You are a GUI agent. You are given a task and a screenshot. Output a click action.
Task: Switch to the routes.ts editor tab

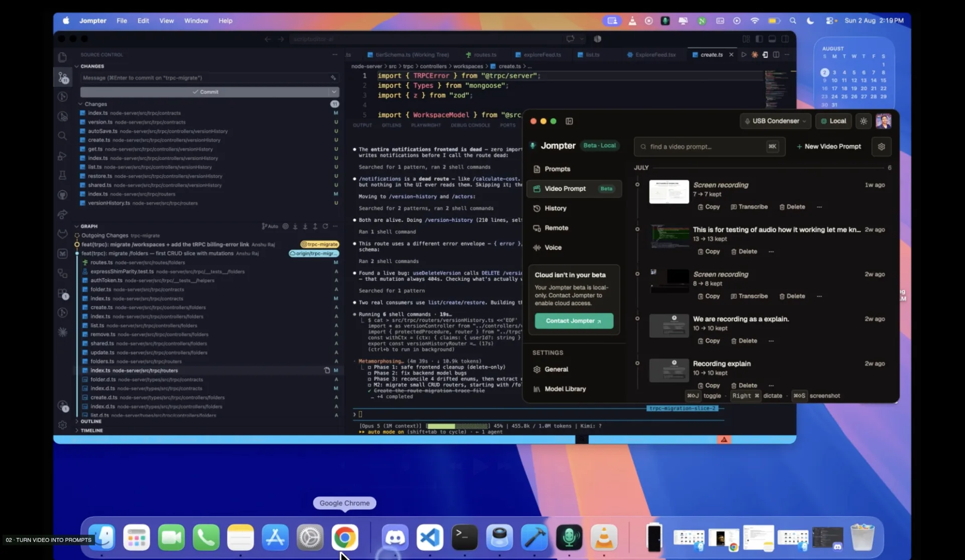[481, 55]
